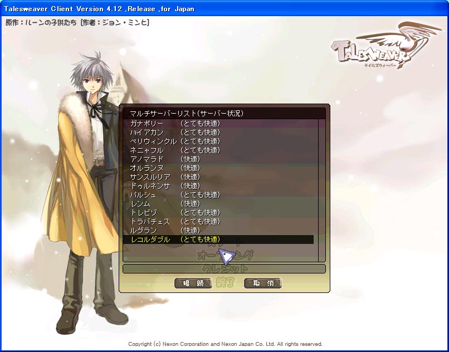This screenshot has width=449, height=352.
Task: Click the highlighted レコルダブル server
Action: 218,239
